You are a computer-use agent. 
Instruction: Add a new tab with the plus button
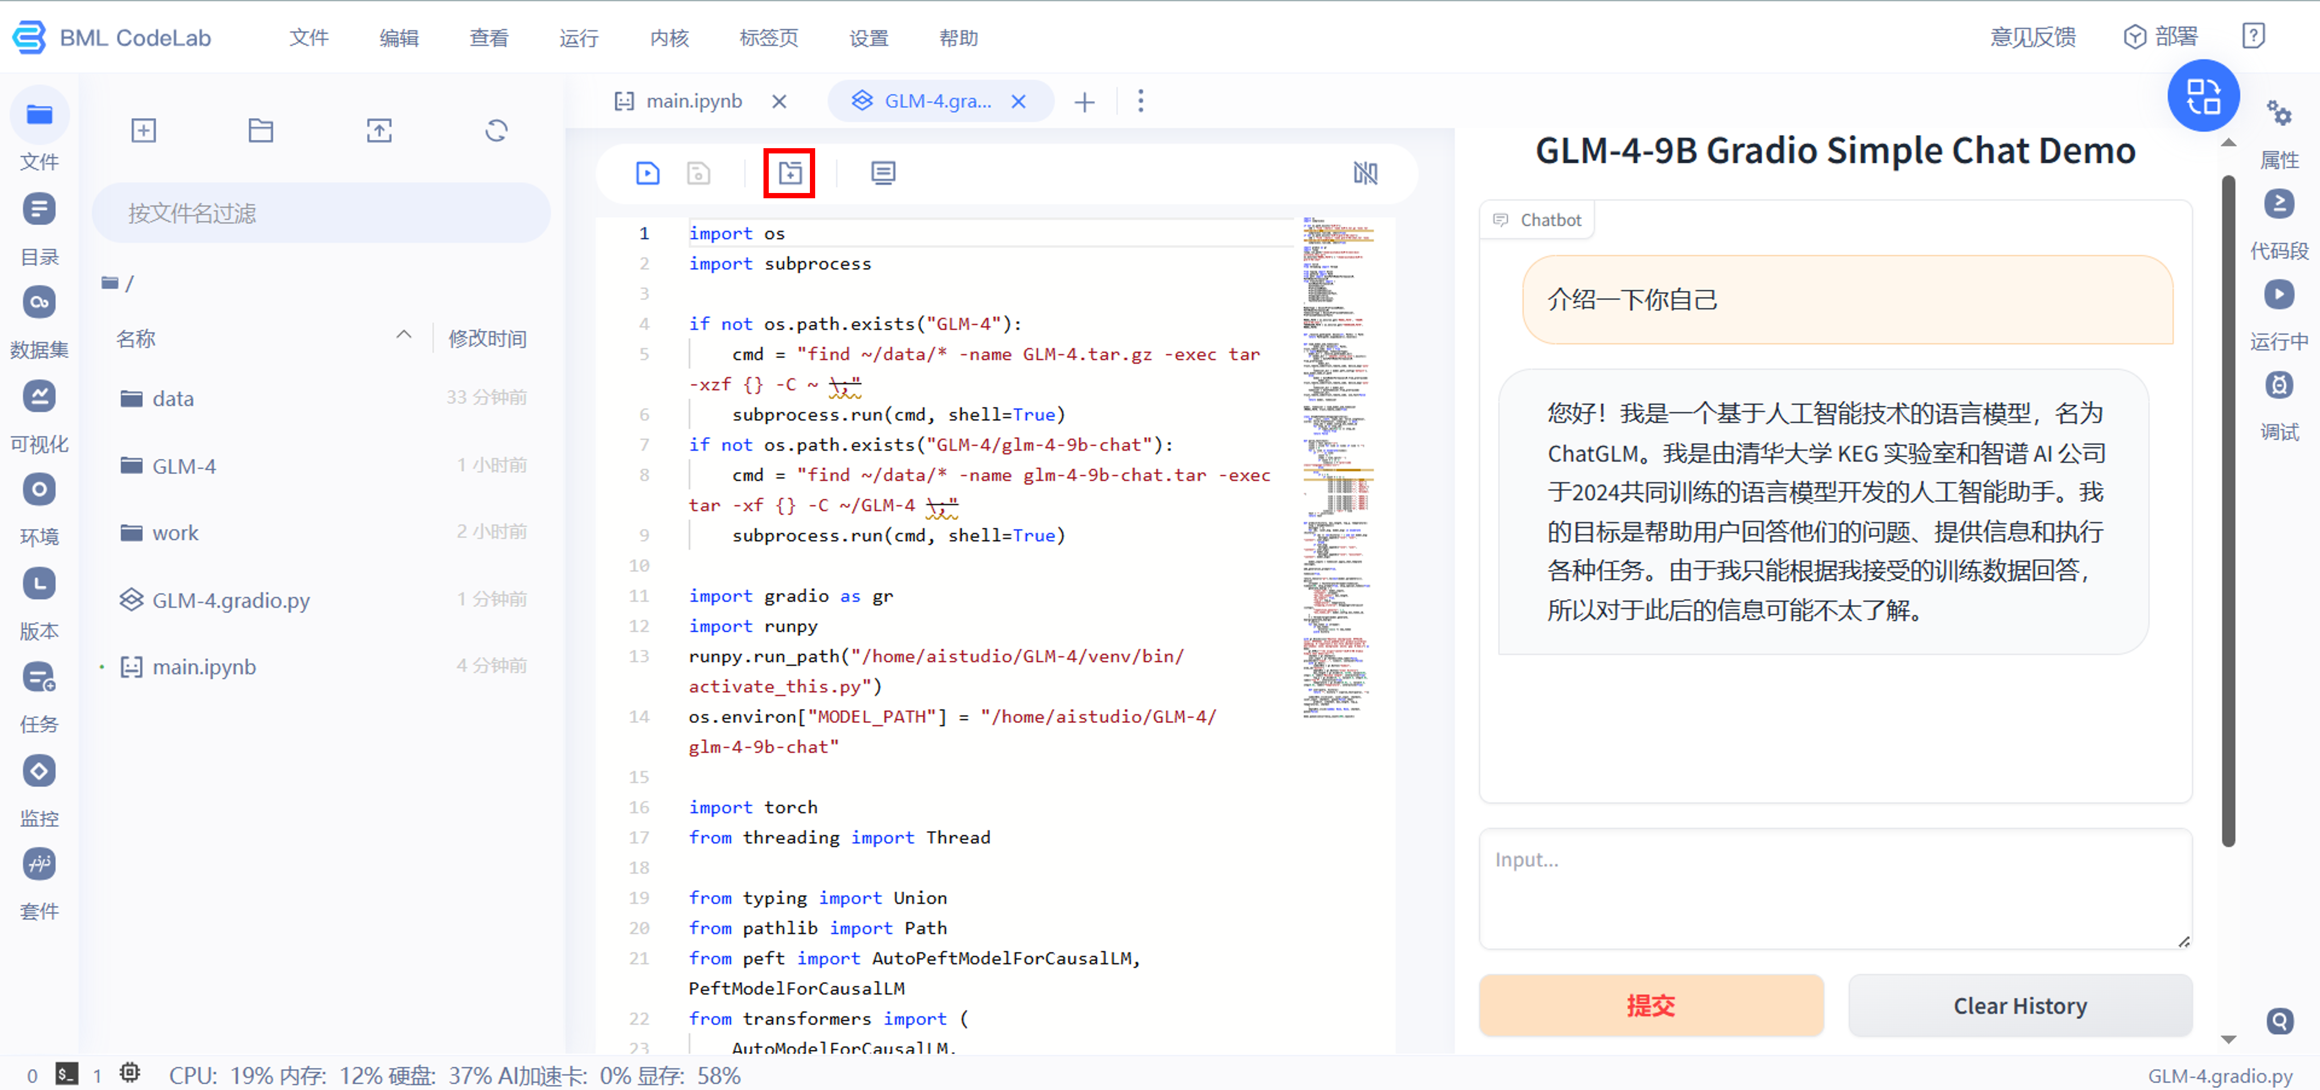click(x=1085, y=102)
